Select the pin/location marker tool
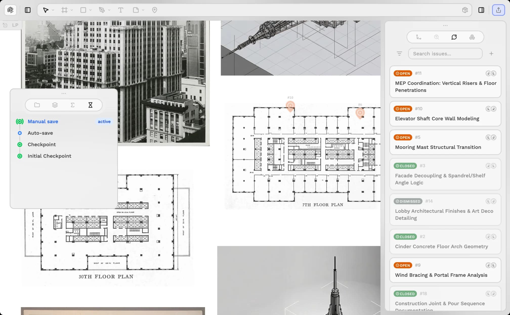Image resolution: width=510 pixels, height=315 pixels. 154,10
